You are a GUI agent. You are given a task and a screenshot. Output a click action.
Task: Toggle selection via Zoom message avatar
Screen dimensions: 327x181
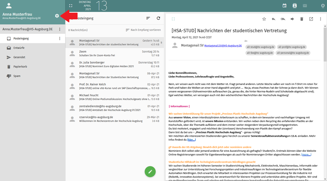[x=72, y=53]
